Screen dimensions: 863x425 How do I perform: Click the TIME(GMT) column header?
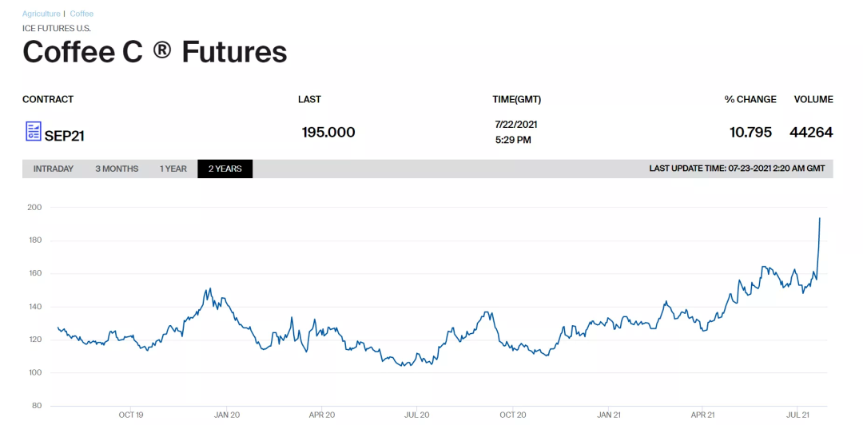click(x=516, y=100)
